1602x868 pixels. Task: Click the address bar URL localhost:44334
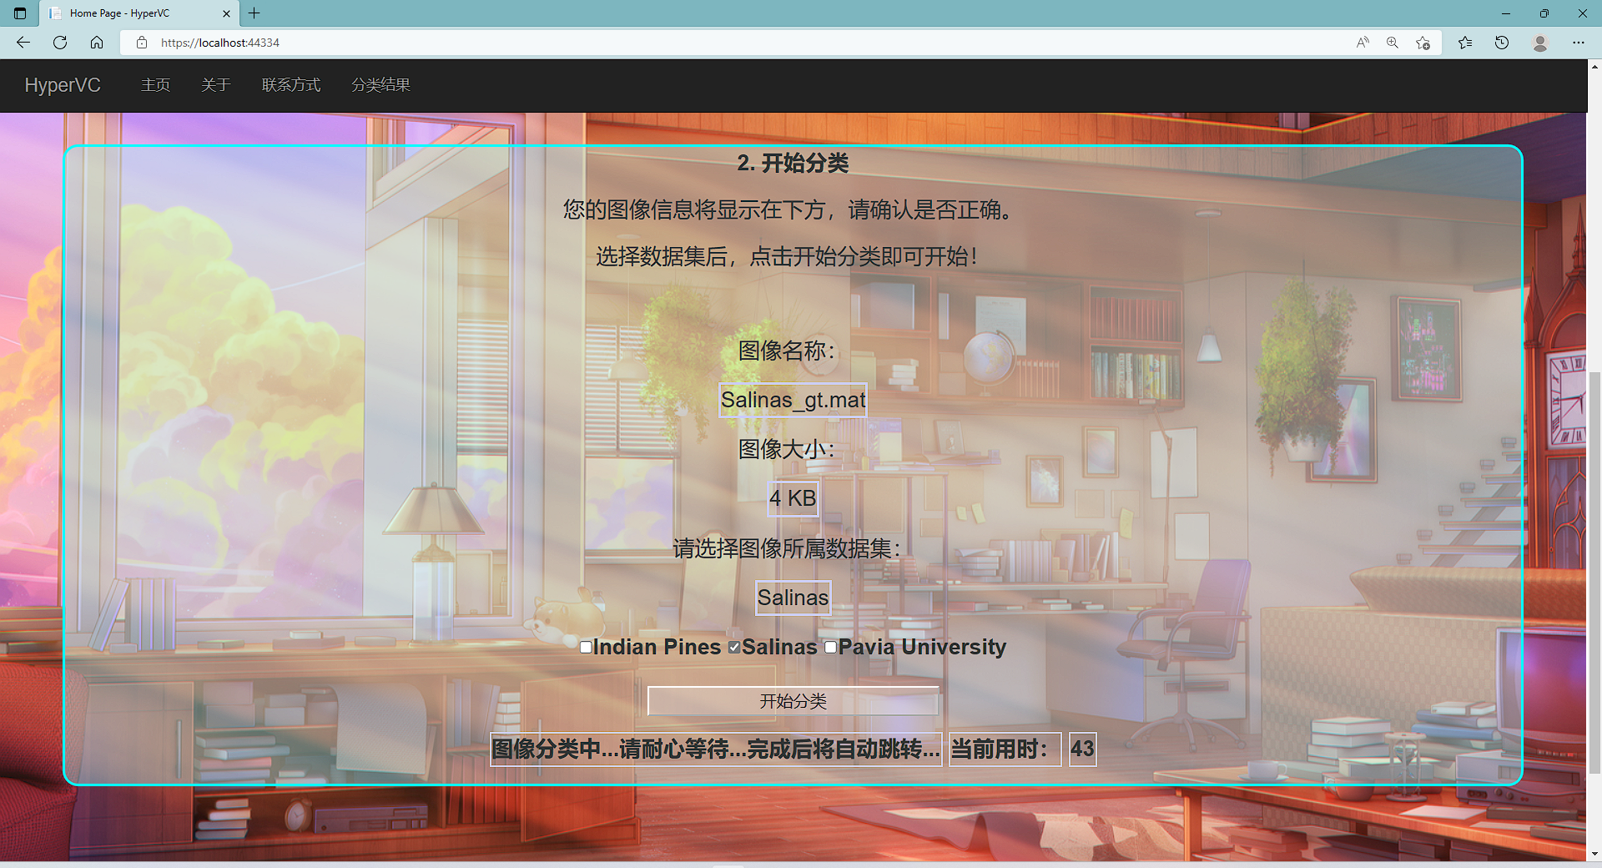pyautogui.click(x=220, y=43)
